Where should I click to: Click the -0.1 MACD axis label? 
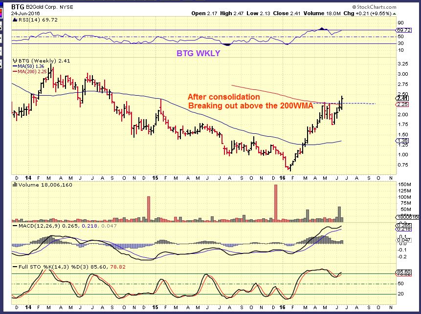(x=403, y=250)
